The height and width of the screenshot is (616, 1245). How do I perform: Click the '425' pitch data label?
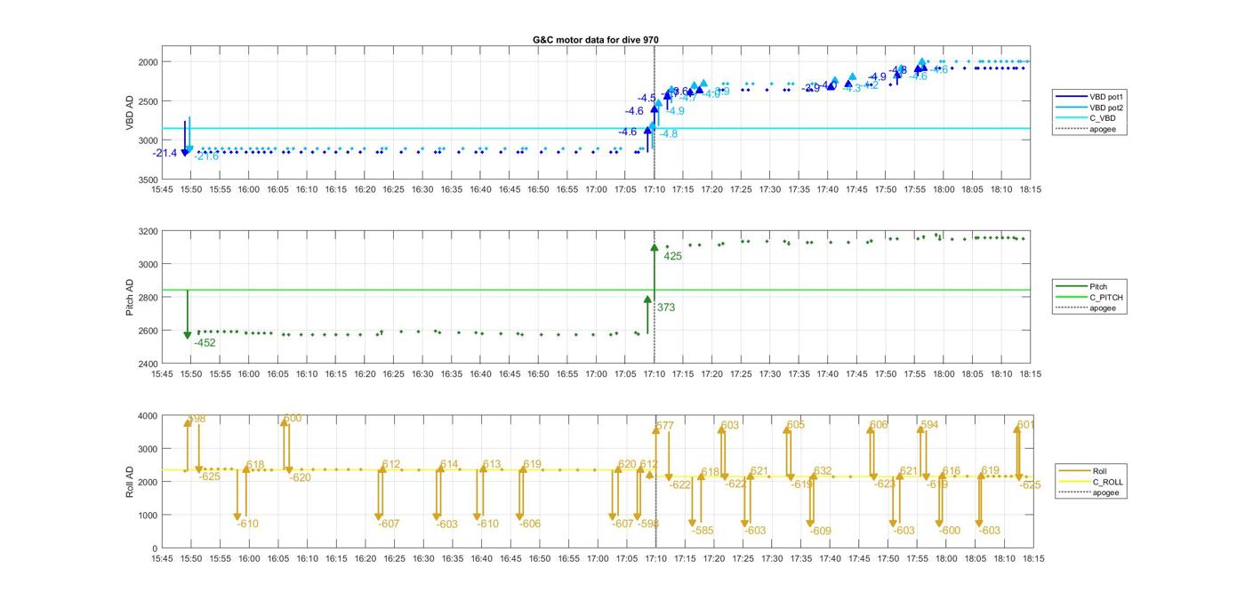[673, 257]
